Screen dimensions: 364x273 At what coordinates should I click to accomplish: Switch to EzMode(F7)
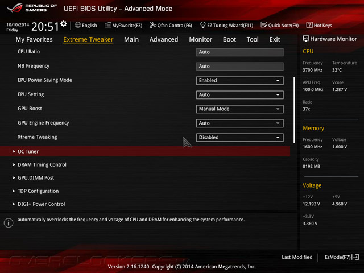[x=342, y=257]
